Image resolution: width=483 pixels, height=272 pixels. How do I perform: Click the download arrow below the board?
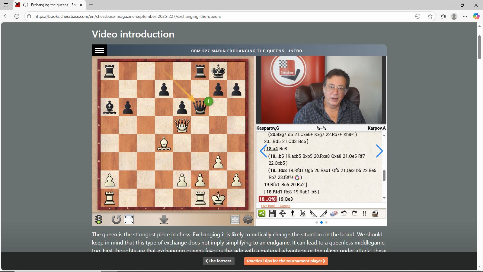164,219
